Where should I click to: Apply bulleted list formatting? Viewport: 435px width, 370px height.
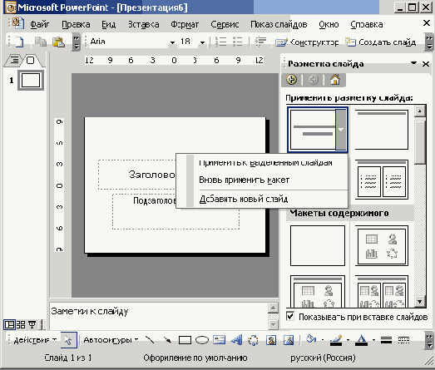tap(238, 42)
